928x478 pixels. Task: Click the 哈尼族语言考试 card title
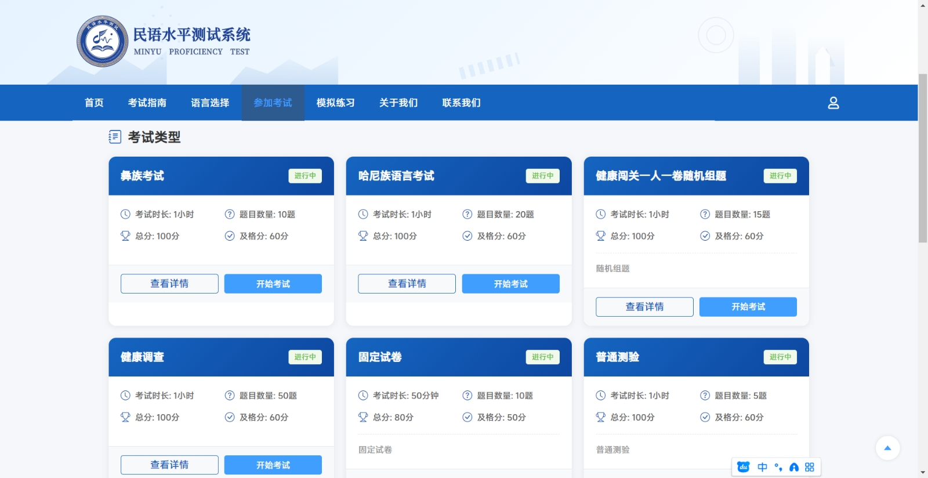pyautogui.click(x=396, y=176)
